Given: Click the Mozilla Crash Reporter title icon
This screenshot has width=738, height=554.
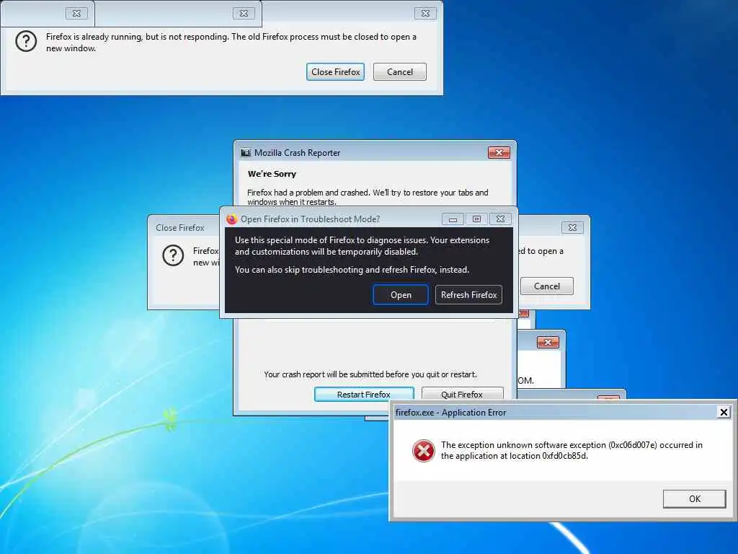Looking at the screenshot, I should coord(246,153).
